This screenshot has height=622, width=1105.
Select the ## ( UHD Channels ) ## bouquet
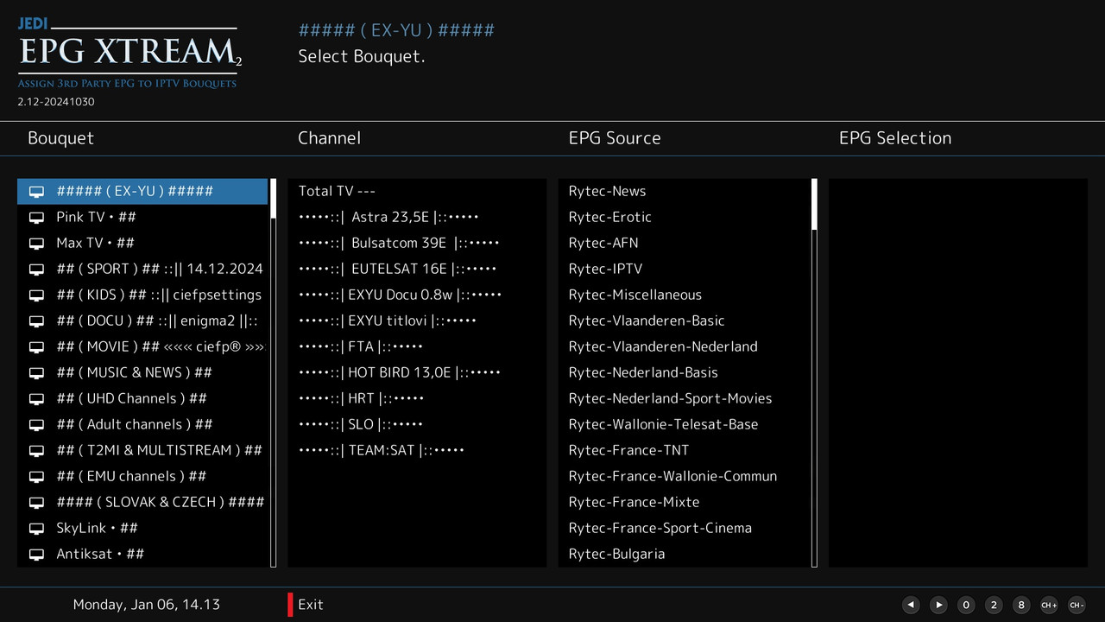[142, 398]
